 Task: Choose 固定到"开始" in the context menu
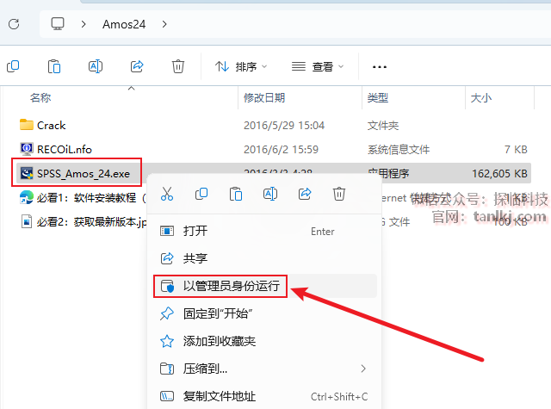265,313
